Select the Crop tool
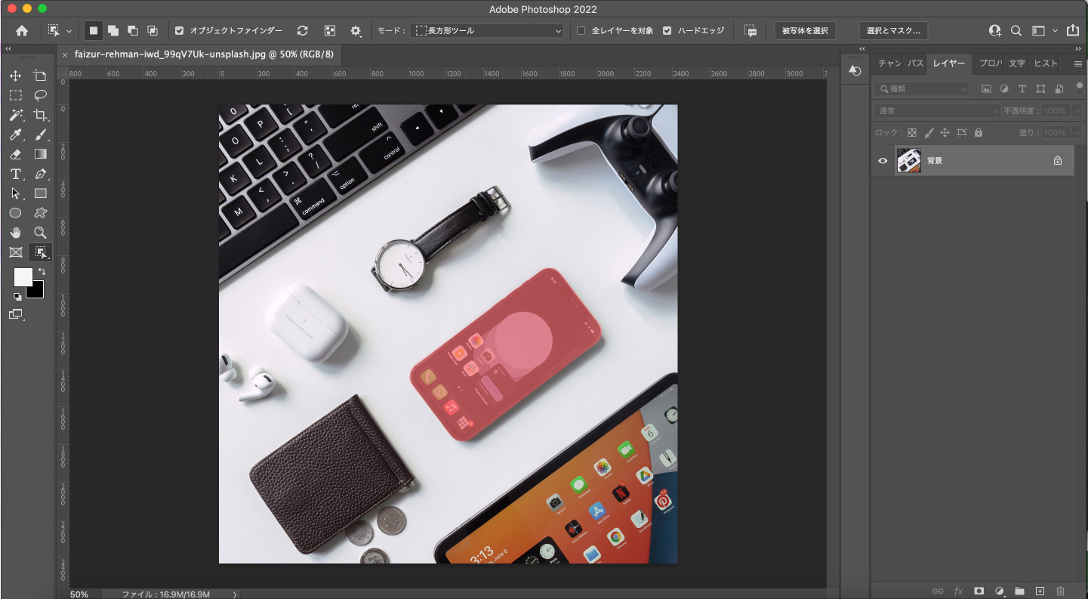Viewport: 1088px width, 599px height. (41, 115)
